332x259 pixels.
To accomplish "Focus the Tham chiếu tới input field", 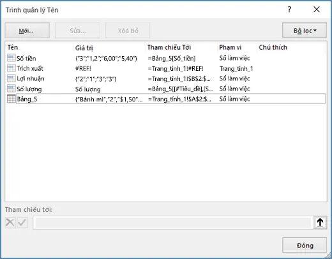I will coord(173,223).
